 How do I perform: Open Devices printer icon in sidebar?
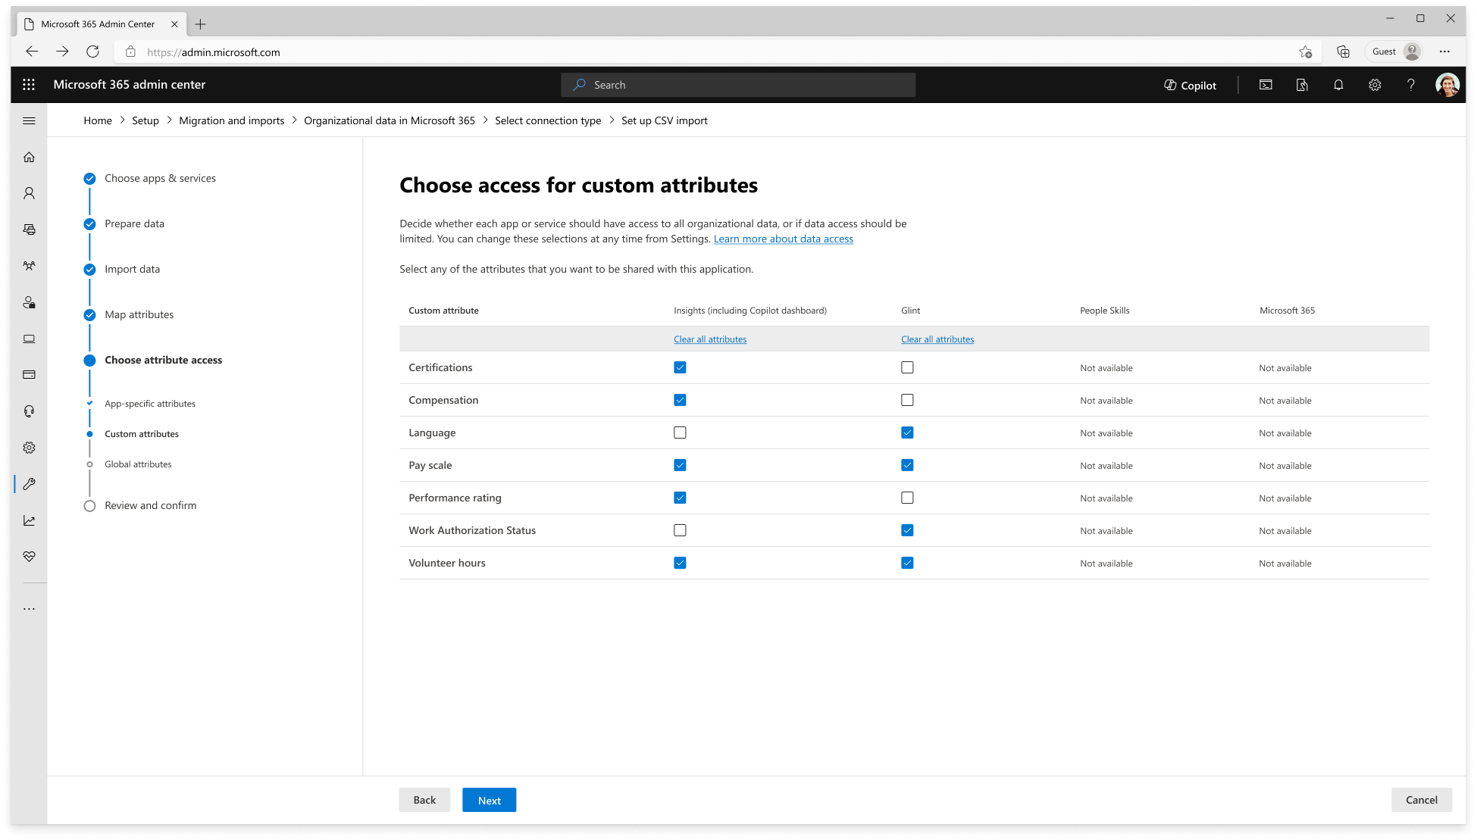[x=29, y=230]
